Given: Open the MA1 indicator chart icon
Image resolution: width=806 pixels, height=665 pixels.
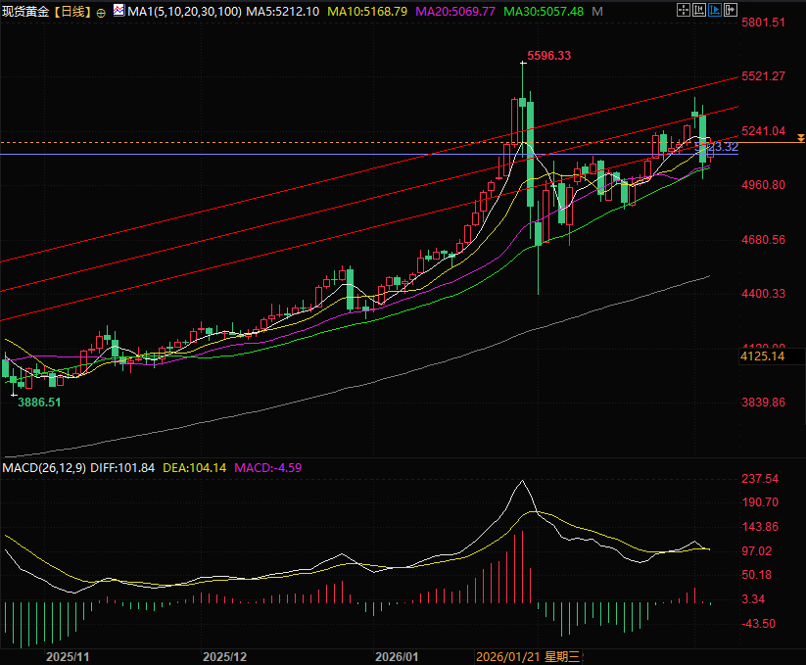Looking at the screenshot, I should coord(119,12).
